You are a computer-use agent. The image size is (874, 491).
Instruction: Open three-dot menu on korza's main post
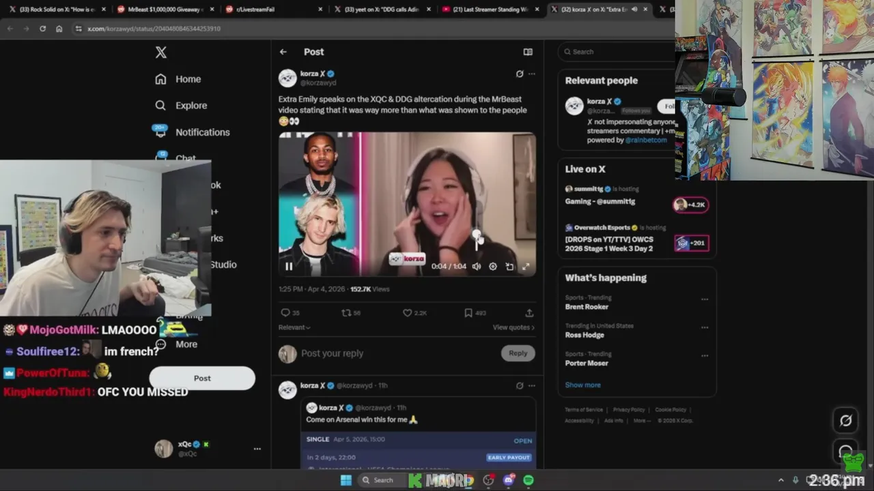tap(532, 74)
